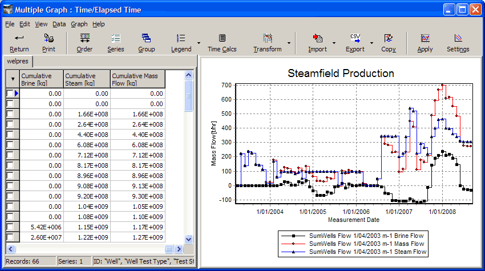The width and height of the screenshot is (485, 271).
Task: Expand the Transform dropdown arrow
Action: [x=289, y=43]
